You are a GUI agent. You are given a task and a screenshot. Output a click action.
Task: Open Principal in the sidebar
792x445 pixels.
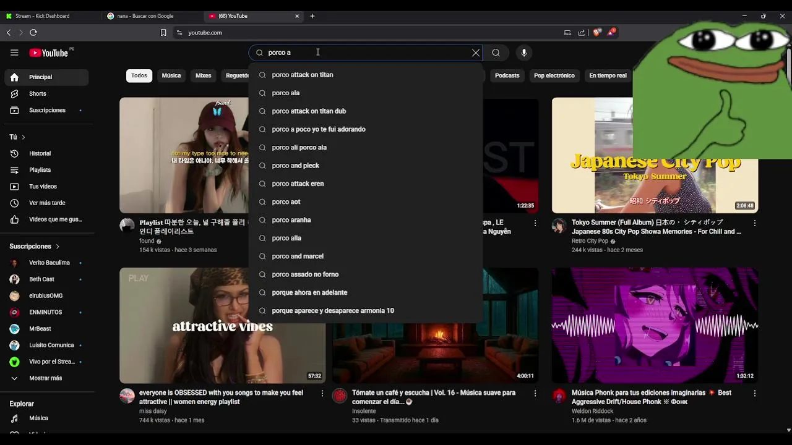(x=47, y=77)
